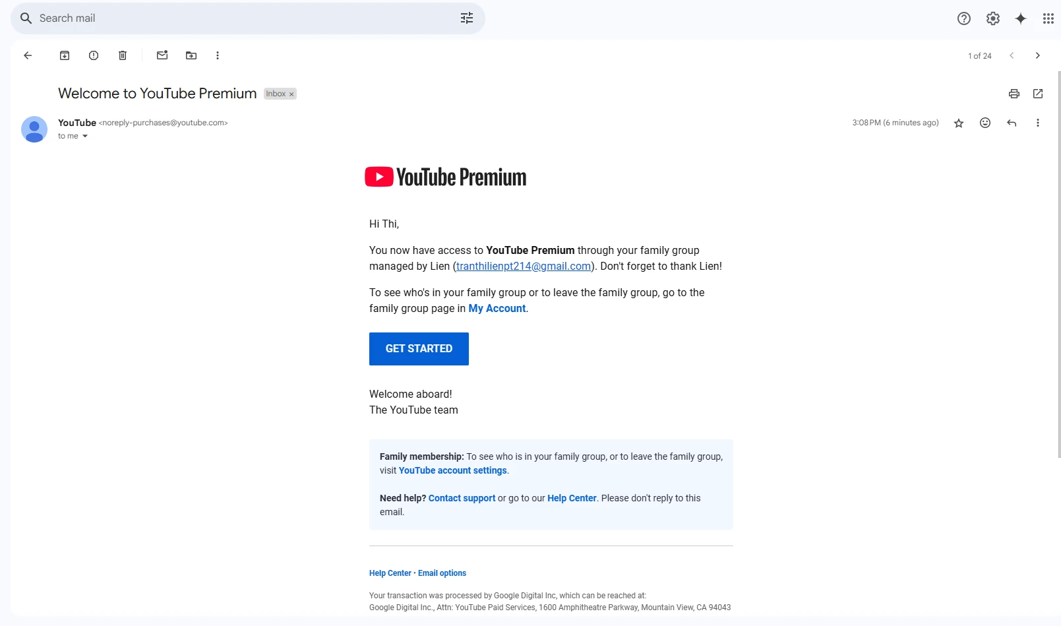Open the Move to folder icon
Viewport: 1061px width, 626px height.
(x=191, y=55)
